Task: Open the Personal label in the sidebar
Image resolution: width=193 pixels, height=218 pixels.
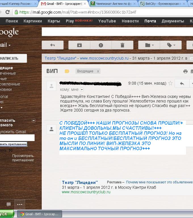Action: (4, 97)
